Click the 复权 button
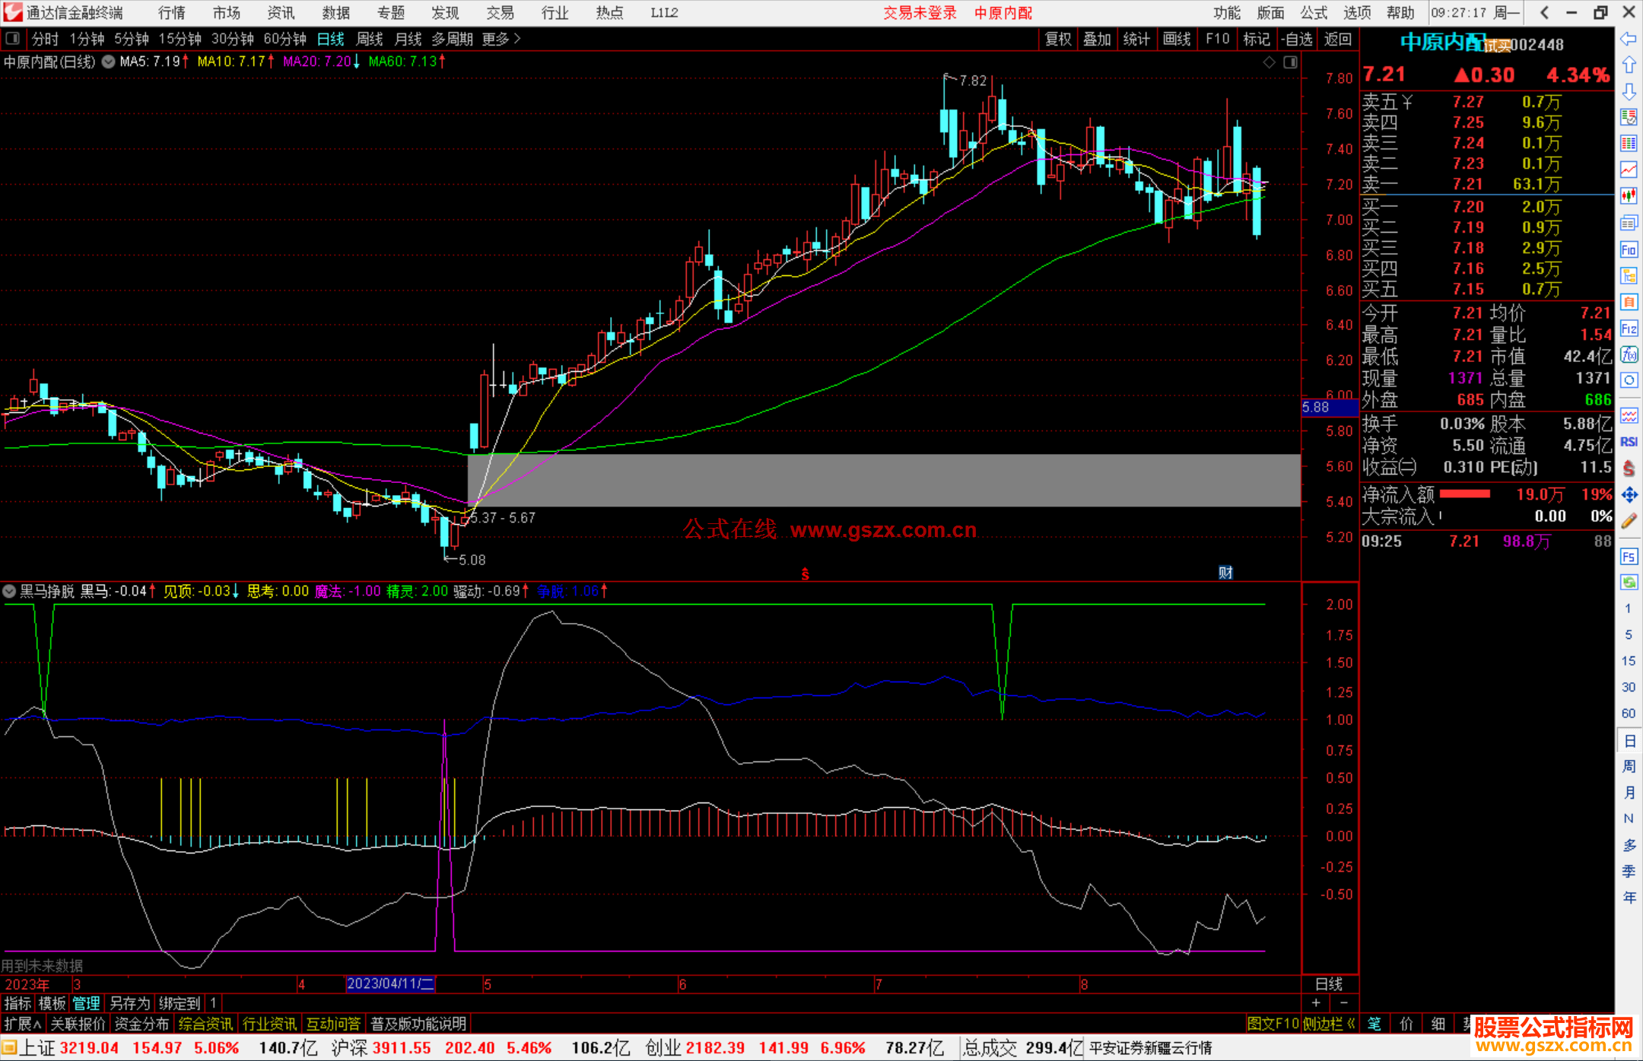 [1057, 39]
